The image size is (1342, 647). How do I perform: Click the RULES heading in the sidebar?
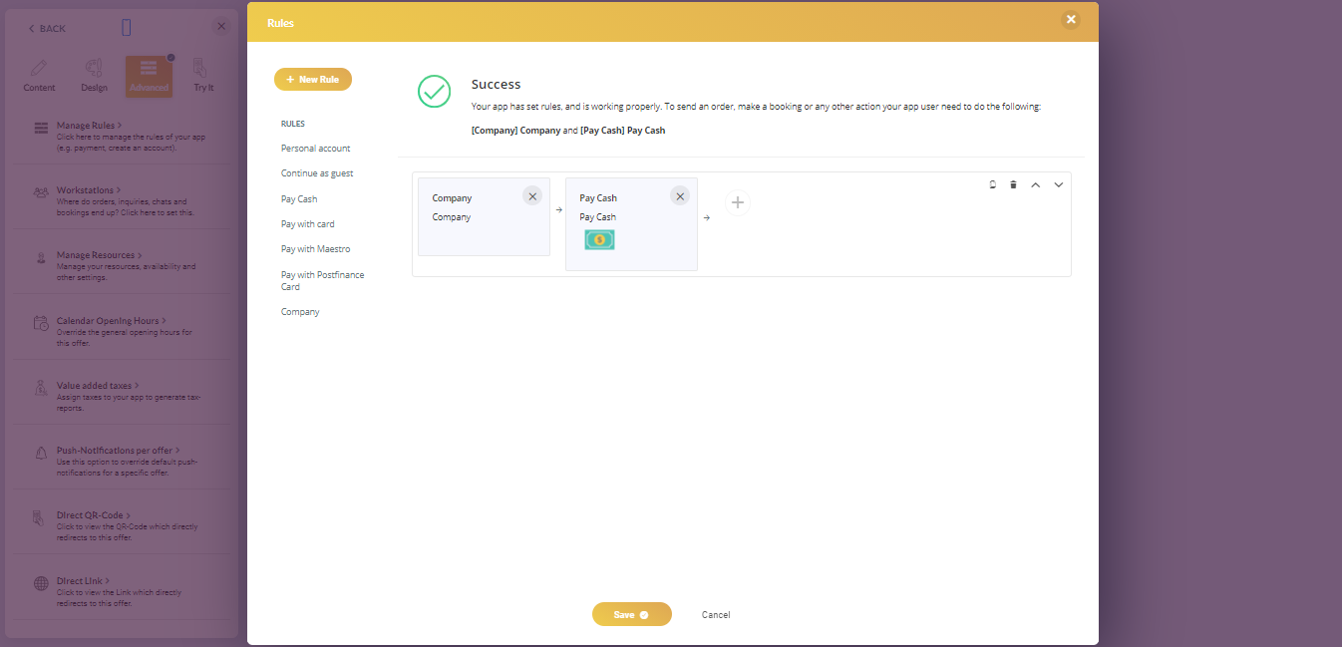coord(293,124)
